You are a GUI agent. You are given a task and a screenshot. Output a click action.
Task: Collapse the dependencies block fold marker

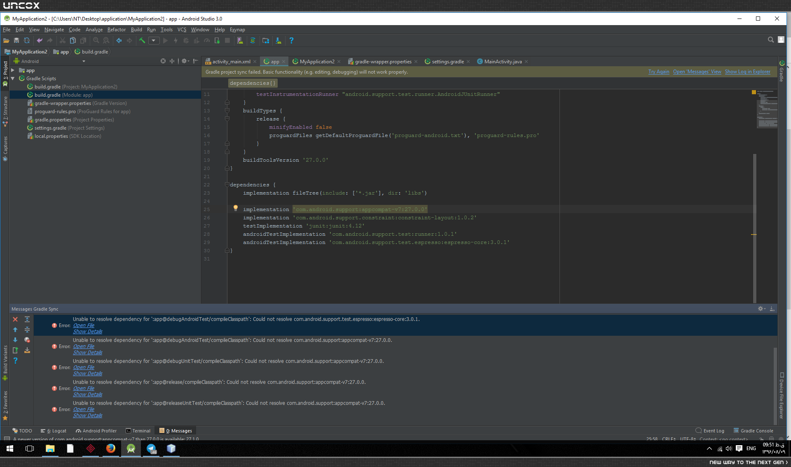coord(227,185)
